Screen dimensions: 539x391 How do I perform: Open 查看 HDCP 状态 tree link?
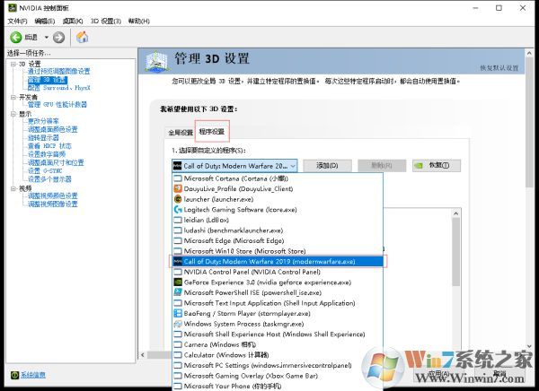point(49,146)
